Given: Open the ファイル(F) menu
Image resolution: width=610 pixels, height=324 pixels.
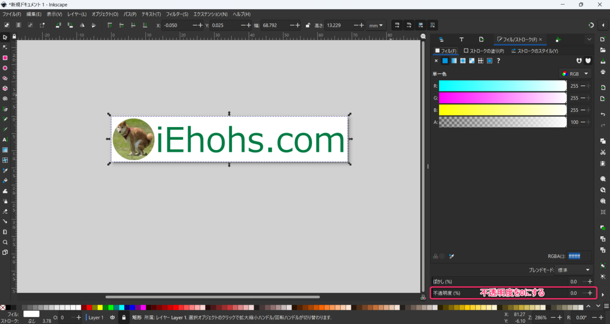Looking at the screenshot, I should (x=11, y=14).
